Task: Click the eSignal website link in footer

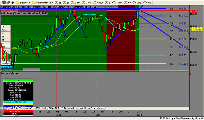Action: tap(193, 118)
